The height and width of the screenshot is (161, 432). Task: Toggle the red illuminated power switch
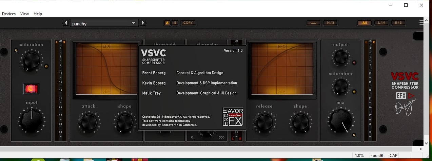(x=31, y=88)
